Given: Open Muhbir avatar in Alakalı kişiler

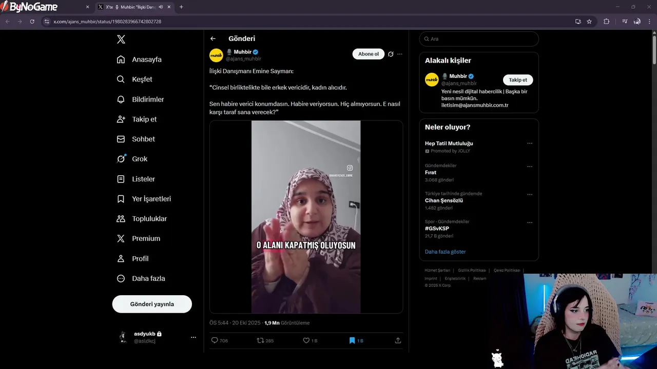Looking at the screenshot, I should (432, 79).
